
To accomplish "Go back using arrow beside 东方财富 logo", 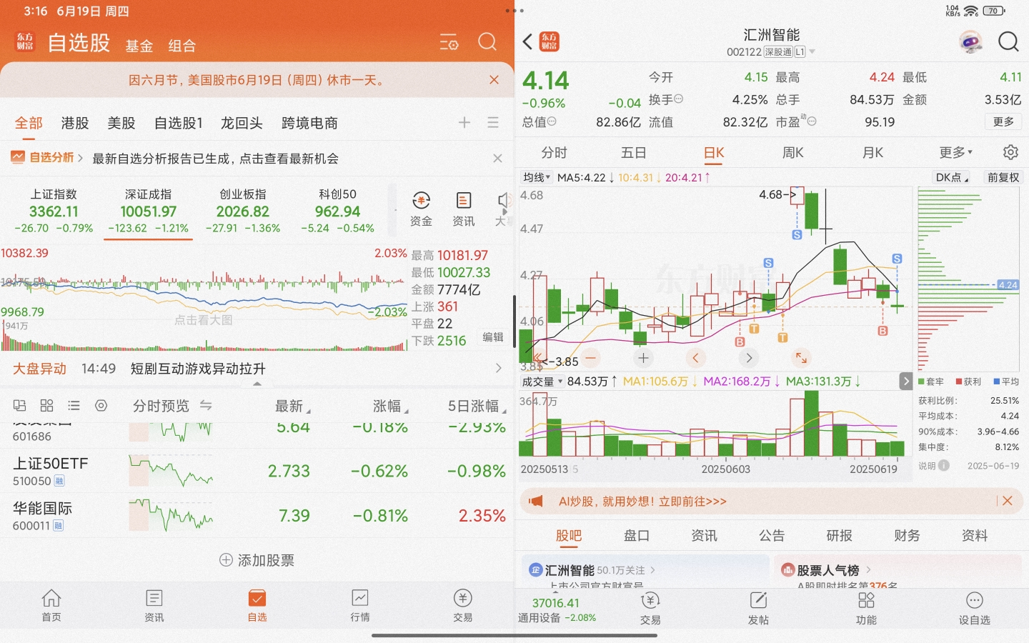I will point(528,41).
